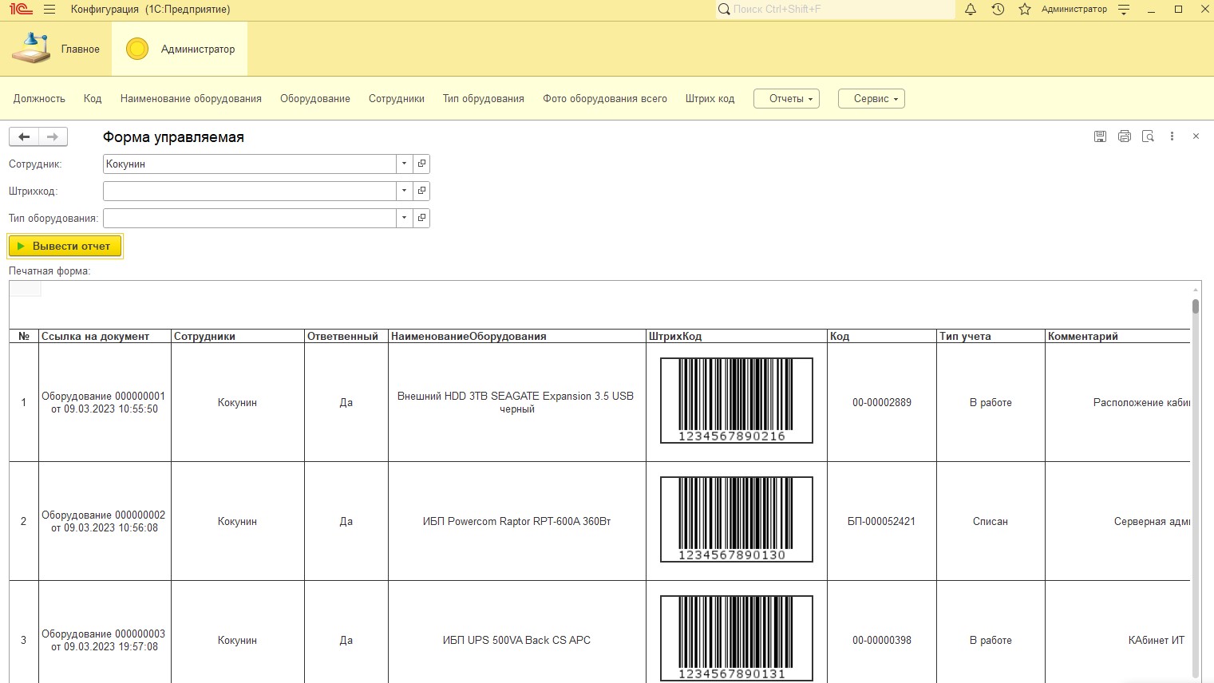
Task: Select the НаименованиеОборудования column header
Action: 517,336
